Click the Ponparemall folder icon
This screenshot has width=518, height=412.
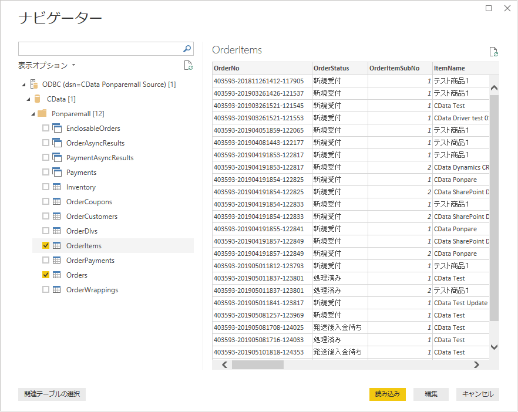[42, 114]
